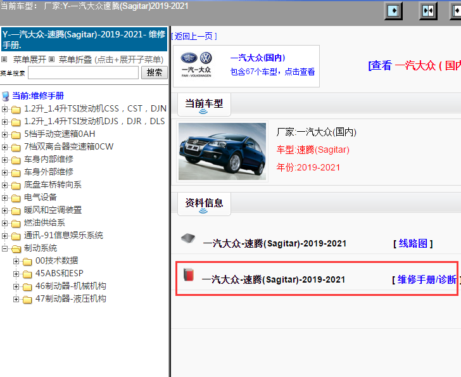The height and width of the screenshot is (377, 461).
Task: Select the 当前车型 section tab
Action: (204, 105)
